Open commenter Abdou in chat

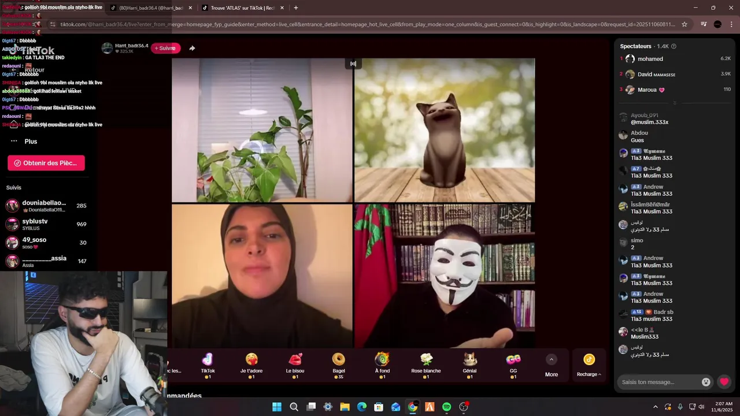[x=639, y=133]
